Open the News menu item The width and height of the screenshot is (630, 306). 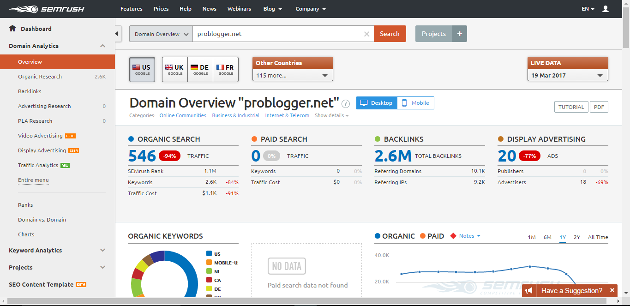209,9
